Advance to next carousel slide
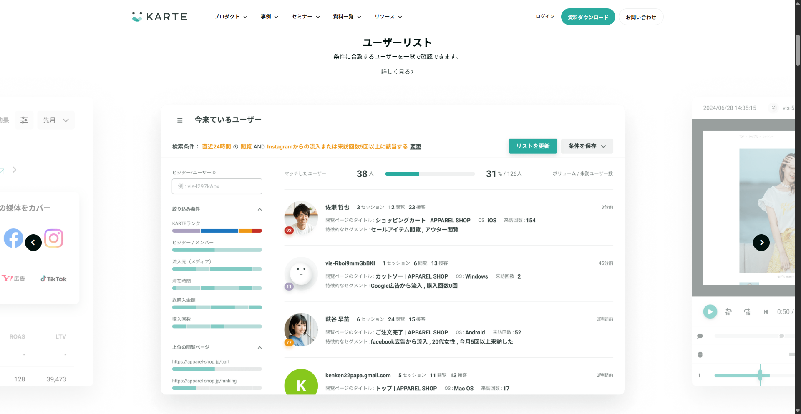801x414 pixels. [x=761, y=243]
